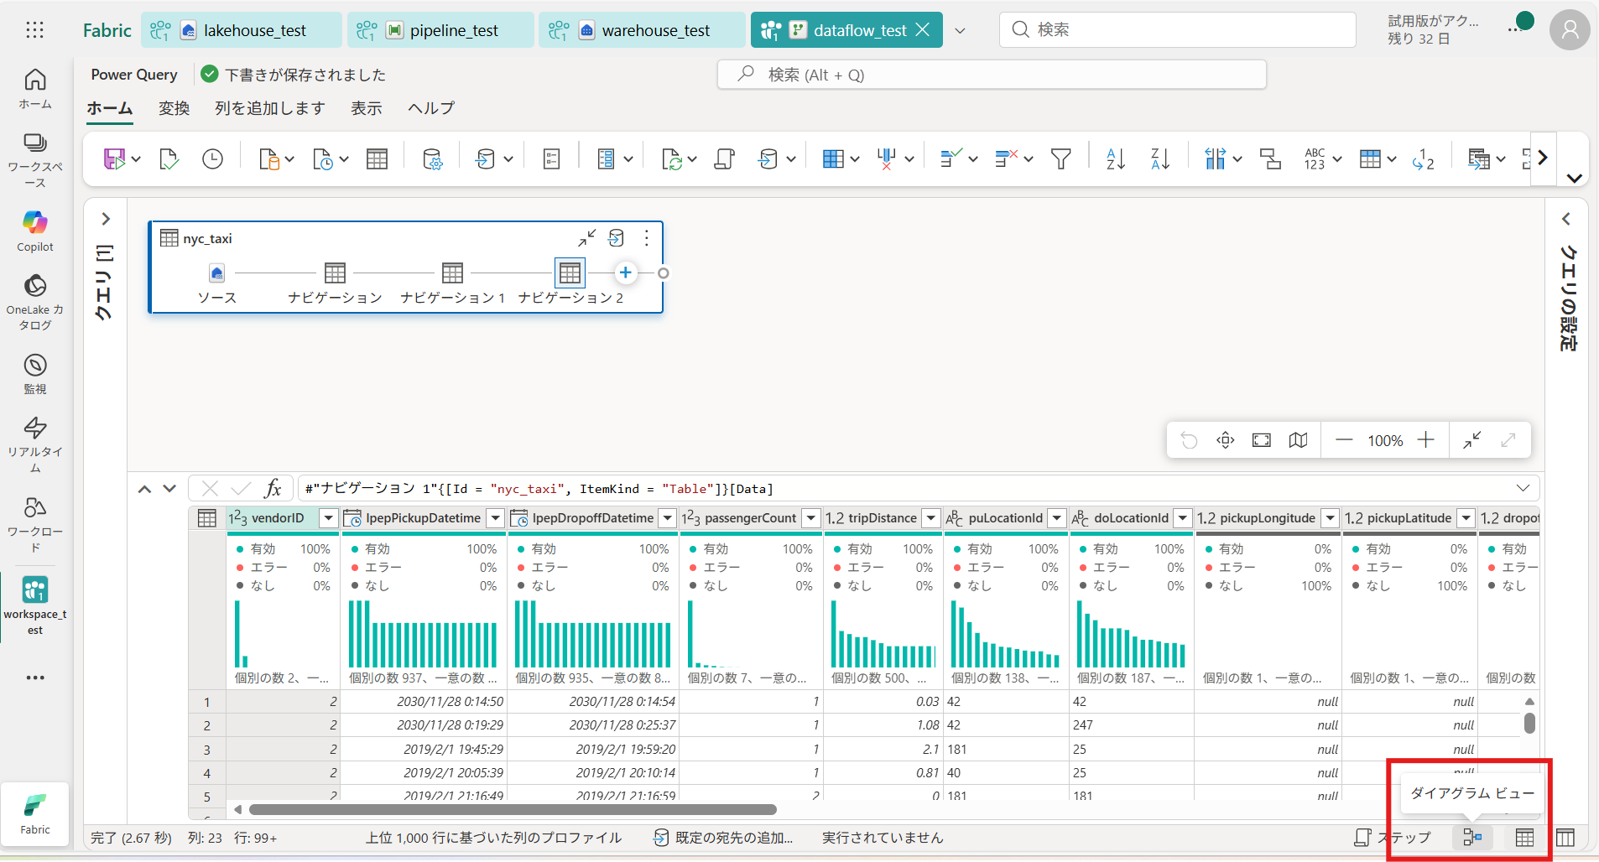This screenshot has width=1599, height=862.
Task: Click the fit to view icon
Action: coord(1261,440)
